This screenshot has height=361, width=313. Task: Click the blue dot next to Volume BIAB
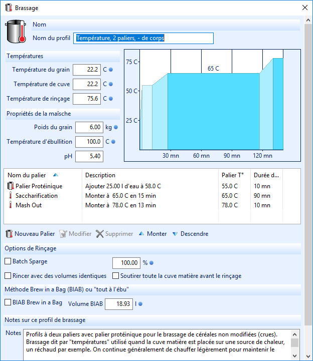click(x=140, y=303)
